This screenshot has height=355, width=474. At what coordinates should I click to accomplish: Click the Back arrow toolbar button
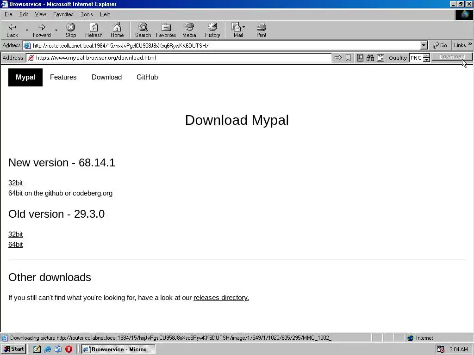[x=12, y=30]
